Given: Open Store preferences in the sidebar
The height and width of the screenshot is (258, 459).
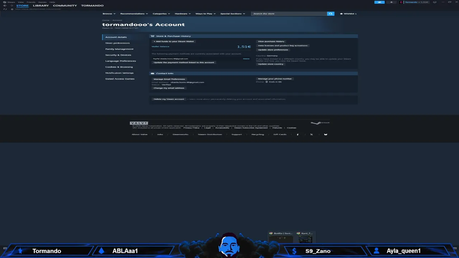Looking at the screenshot, I should tap(118, 43).
